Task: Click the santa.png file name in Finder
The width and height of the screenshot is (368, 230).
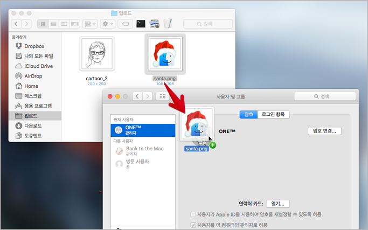Action: click(x=165, y=79)
